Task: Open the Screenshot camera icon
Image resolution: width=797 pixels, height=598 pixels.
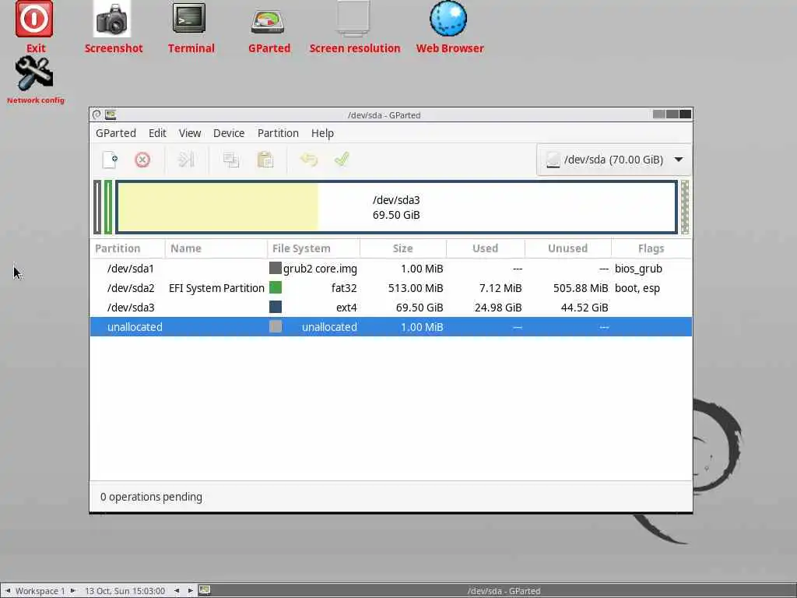Action: click(x=112, y=19)
